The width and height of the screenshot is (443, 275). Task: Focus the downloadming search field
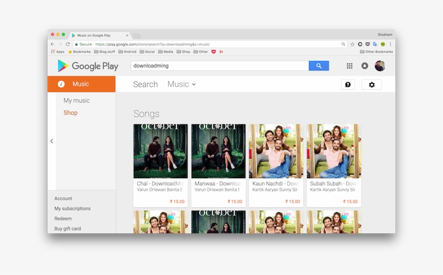(x=219, y=66)
